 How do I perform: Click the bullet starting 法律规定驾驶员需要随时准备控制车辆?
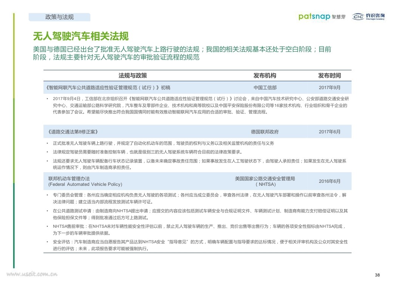[147, 152]
